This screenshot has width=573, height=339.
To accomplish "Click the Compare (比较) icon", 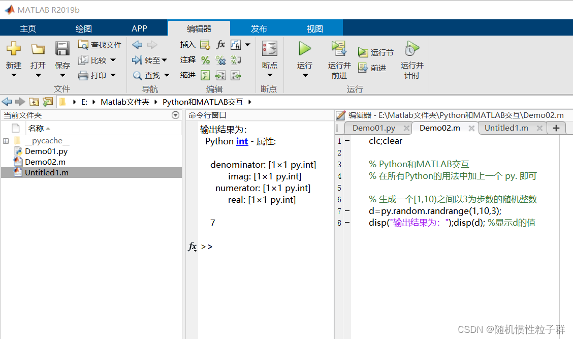I will pyautogui.click(x=83, y=60).
